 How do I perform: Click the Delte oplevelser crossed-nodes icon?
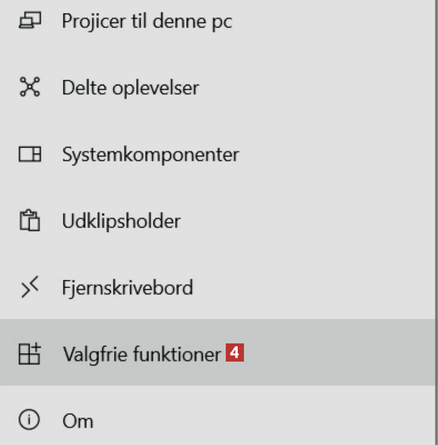29,88
